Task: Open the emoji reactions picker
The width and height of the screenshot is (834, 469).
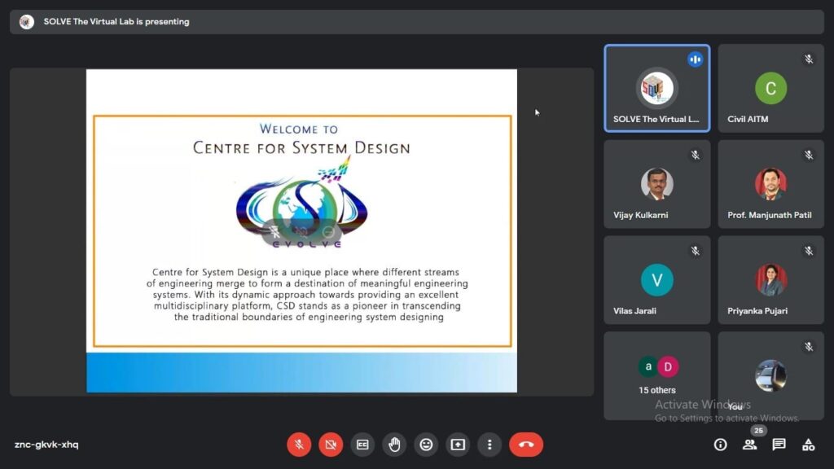Action: click(x=426, y=445)
